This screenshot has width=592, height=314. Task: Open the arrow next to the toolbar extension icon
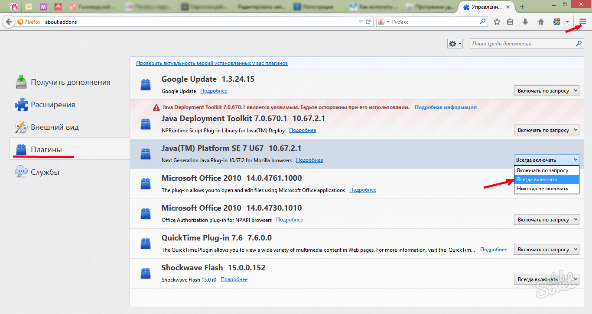pos(567,22)
